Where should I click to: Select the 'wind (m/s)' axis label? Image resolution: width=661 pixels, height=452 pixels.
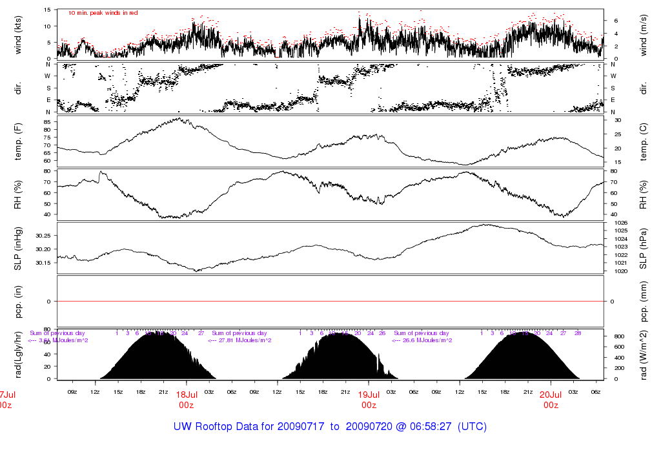tap(643, 35)
